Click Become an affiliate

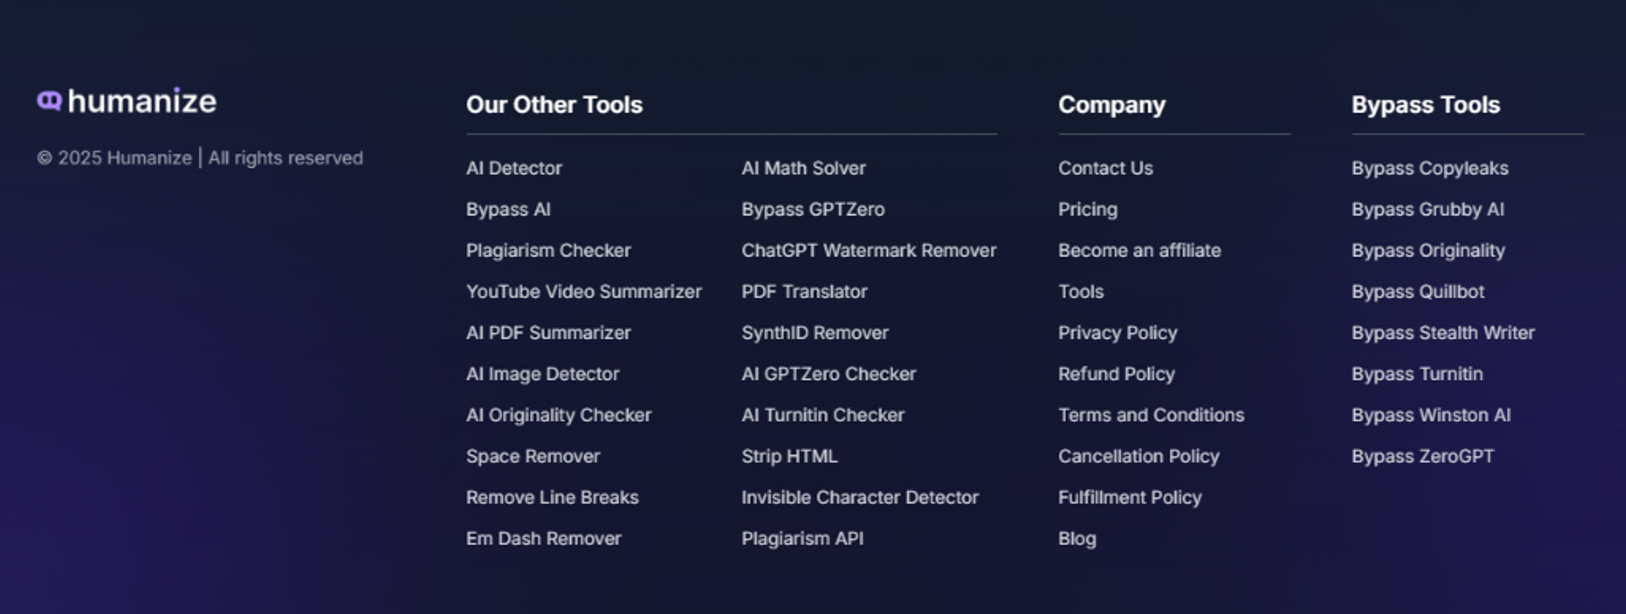pos(1139,251)
